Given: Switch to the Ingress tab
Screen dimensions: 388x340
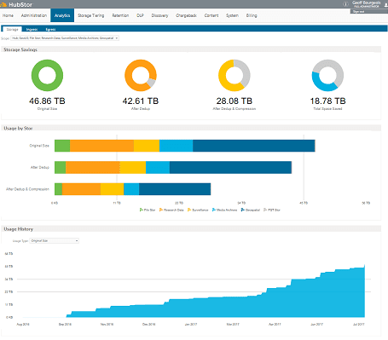Looking at the screenshot, I should (32, 29).
